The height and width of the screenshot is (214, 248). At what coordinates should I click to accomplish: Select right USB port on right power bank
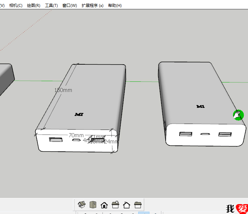[x=225, y=134]
